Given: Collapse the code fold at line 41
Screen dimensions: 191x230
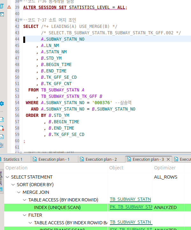Looking at the screenshot, I should (x=21, y=20).
